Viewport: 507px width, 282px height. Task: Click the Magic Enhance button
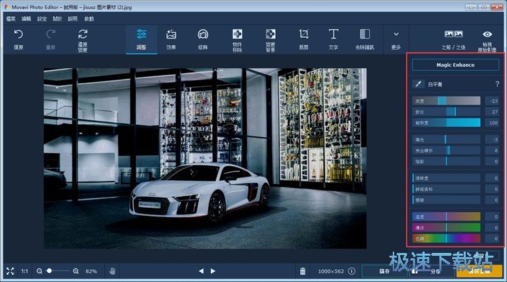tap(456, 65)
